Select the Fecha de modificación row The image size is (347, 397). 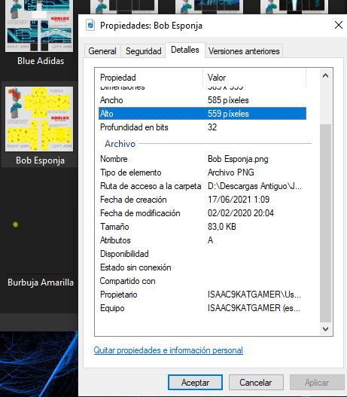202,213
